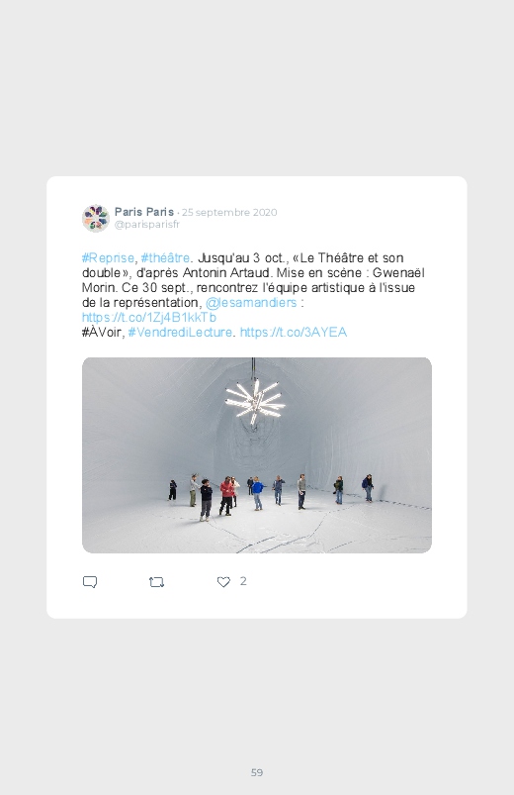Open the t.co/3AYEA link
Viewport: 514px width, 795px height.
294,332
